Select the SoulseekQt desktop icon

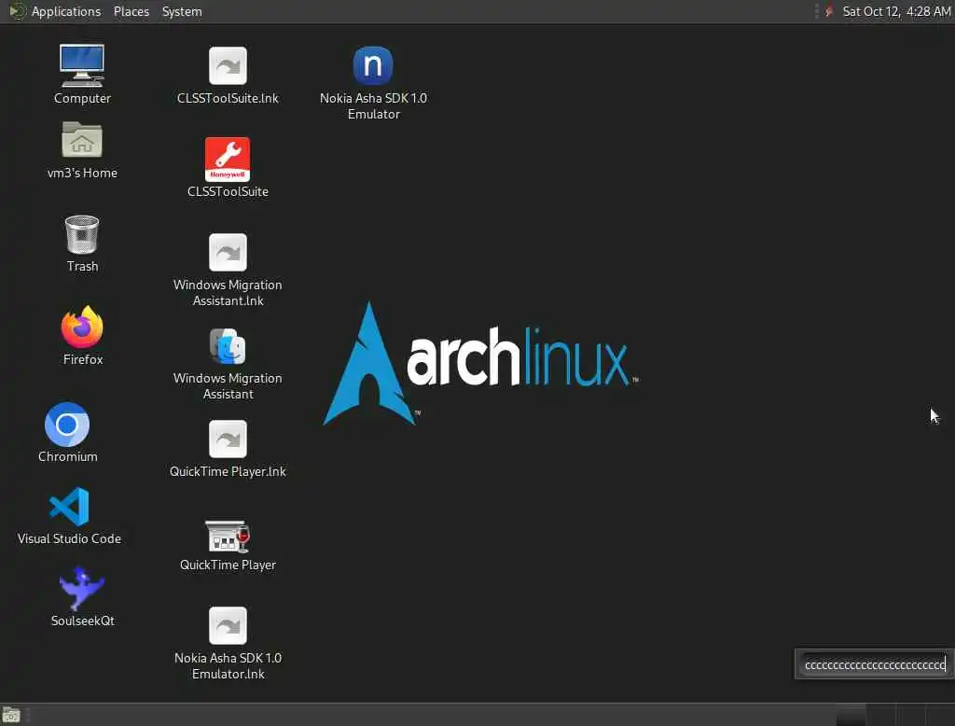click(82, 588)
